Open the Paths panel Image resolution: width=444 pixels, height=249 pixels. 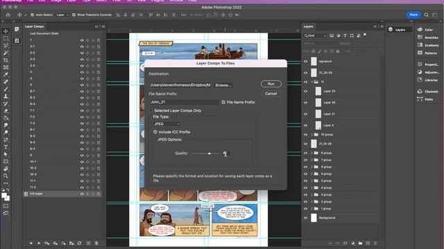(x=425, y=99)
